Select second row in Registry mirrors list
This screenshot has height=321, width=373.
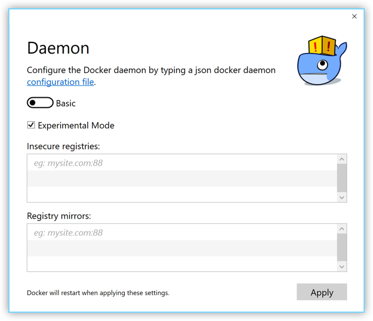(x=181, y=248)
